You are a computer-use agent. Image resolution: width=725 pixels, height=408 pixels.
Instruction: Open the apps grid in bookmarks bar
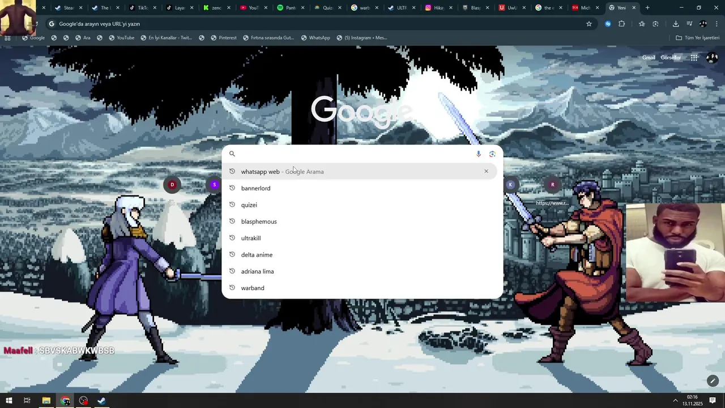pyautogui.click(x=7, y=37)
